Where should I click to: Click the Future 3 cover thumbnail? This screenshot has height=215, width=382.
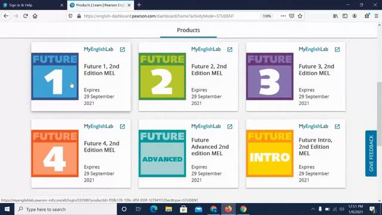point(270,76)
